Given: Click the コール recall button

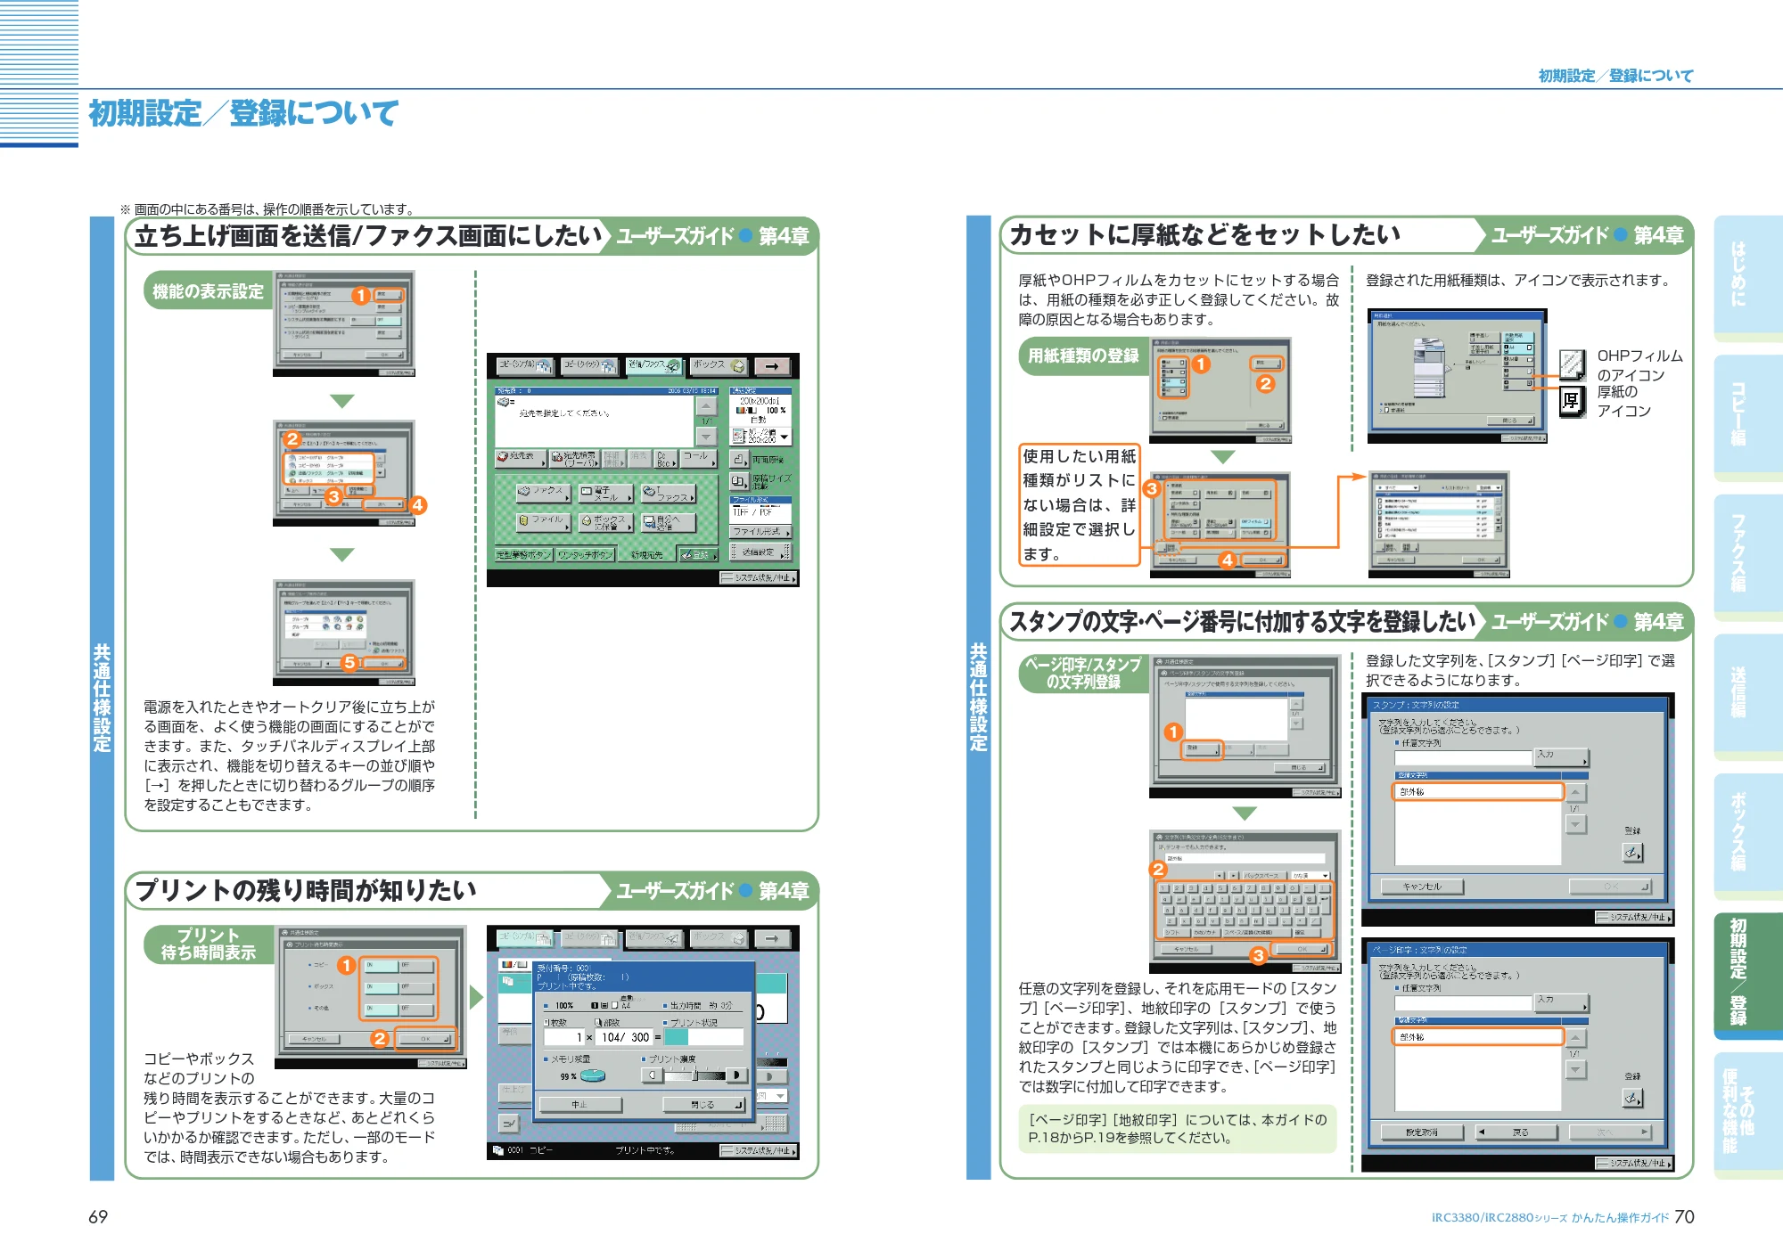Looking at the screenshot, I should click(x=700, y=458).
